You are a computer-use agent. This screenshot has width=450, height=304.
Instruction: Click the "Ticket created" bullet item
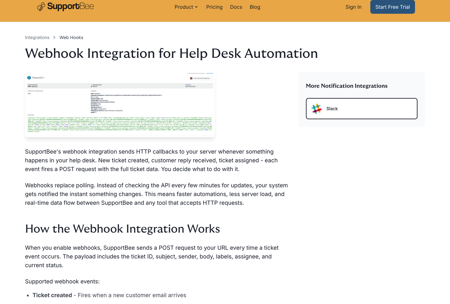click(x=109, y=295)
